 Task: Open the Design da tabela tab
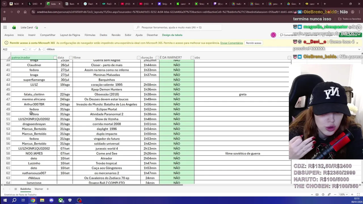click(x=172, y=35)
